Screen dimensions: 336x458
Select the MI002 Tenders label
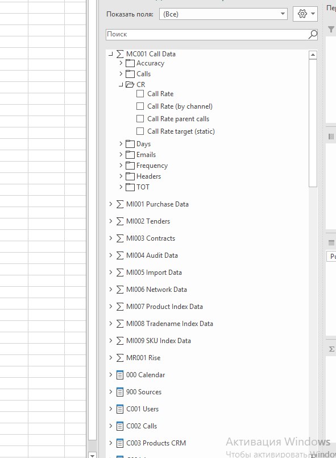pos(148,221)
